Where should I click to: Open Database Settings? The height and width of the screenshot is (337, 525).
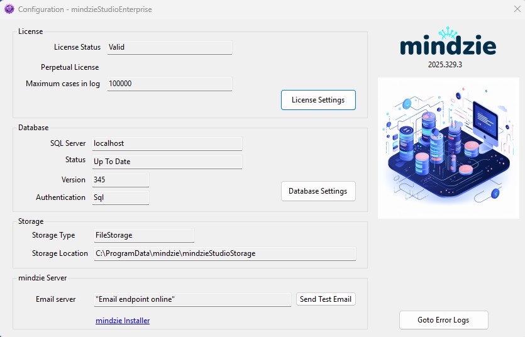click(x=318, y=191)
